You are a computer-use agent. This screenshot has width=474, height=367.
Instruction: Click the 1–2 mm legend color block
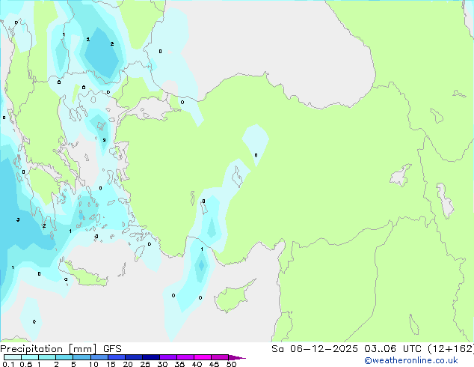tap(47, 357)
